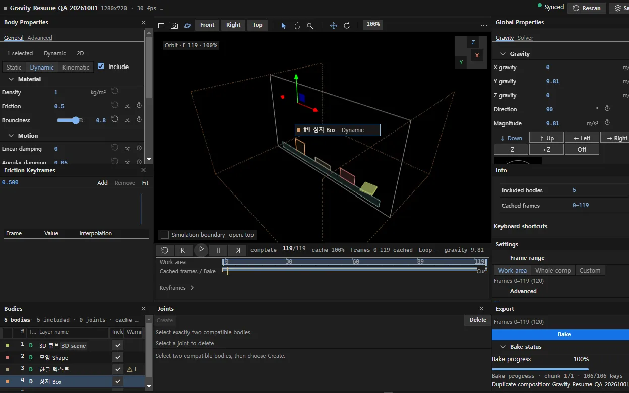629x393 pixels.
Task: Expand the Keyframes row chevron
Action: point(192,288)
